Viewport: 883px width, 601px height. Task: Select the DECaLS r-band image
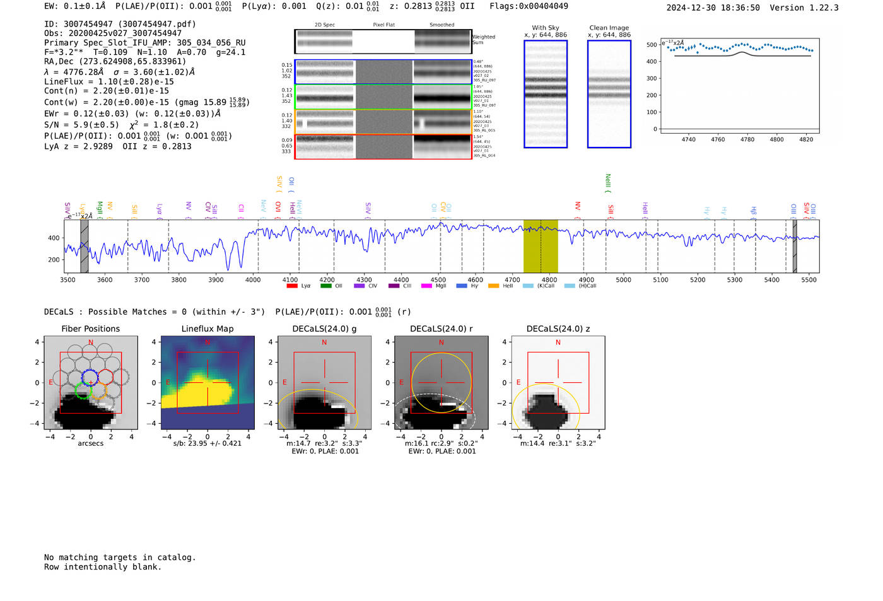pos(441,383)
